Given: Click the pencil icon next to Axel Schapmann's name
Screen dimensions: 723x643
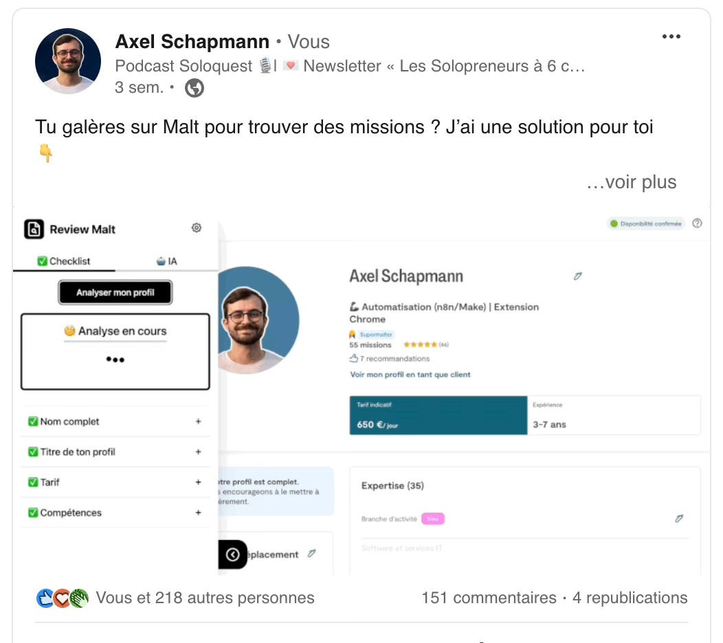Looking at the screenshot, I should pyautogui.click(x=578, y=276).
